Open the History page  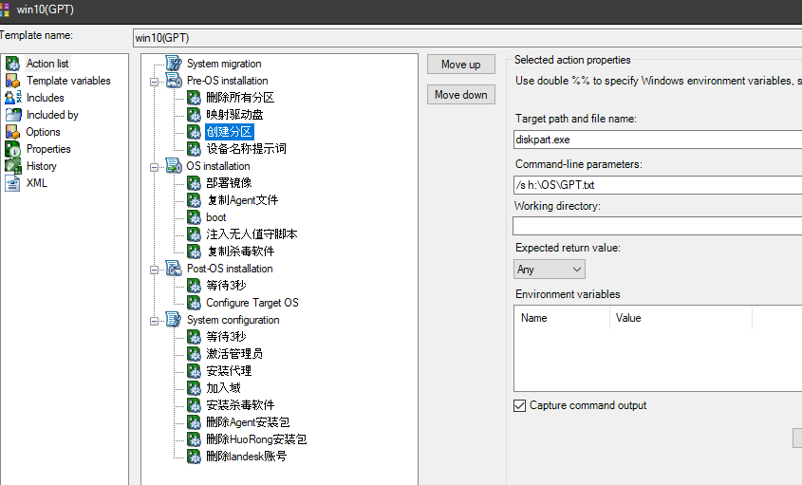point(42,166)
